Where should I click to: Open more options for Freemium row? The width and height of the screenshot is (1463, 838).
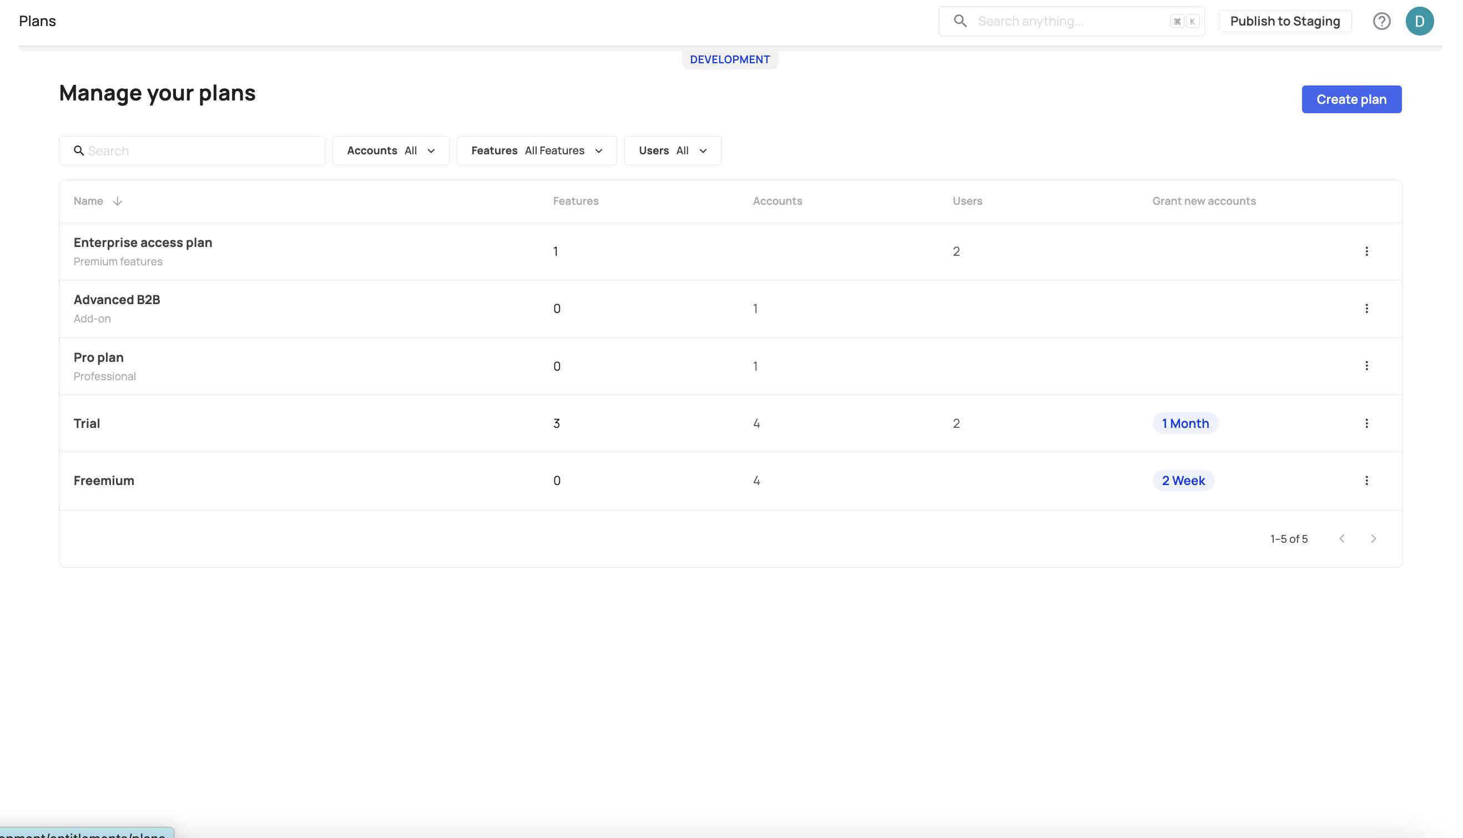[1366, 481]
